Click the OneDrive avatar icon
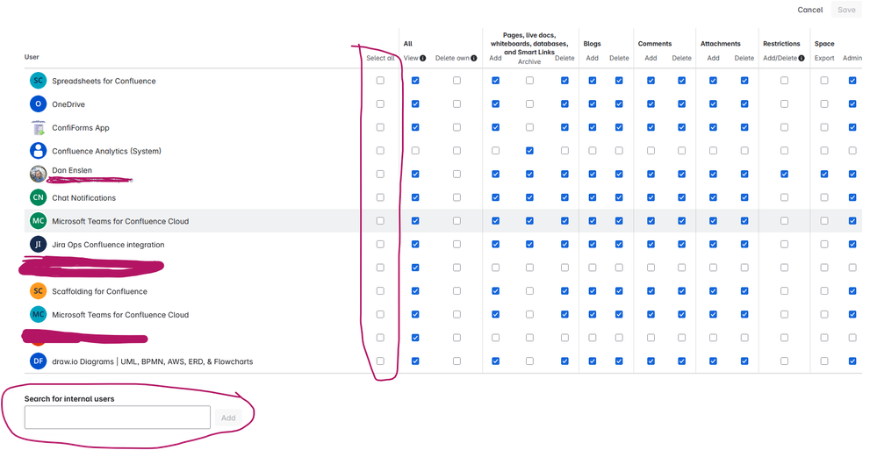Viewport: 877px width, 450px height. click(x=38, y=104)
